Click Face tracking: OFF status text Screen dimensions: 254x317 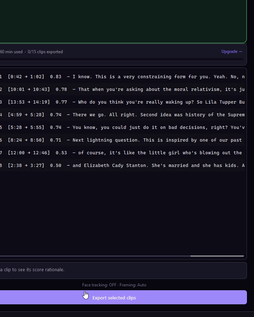99,285
